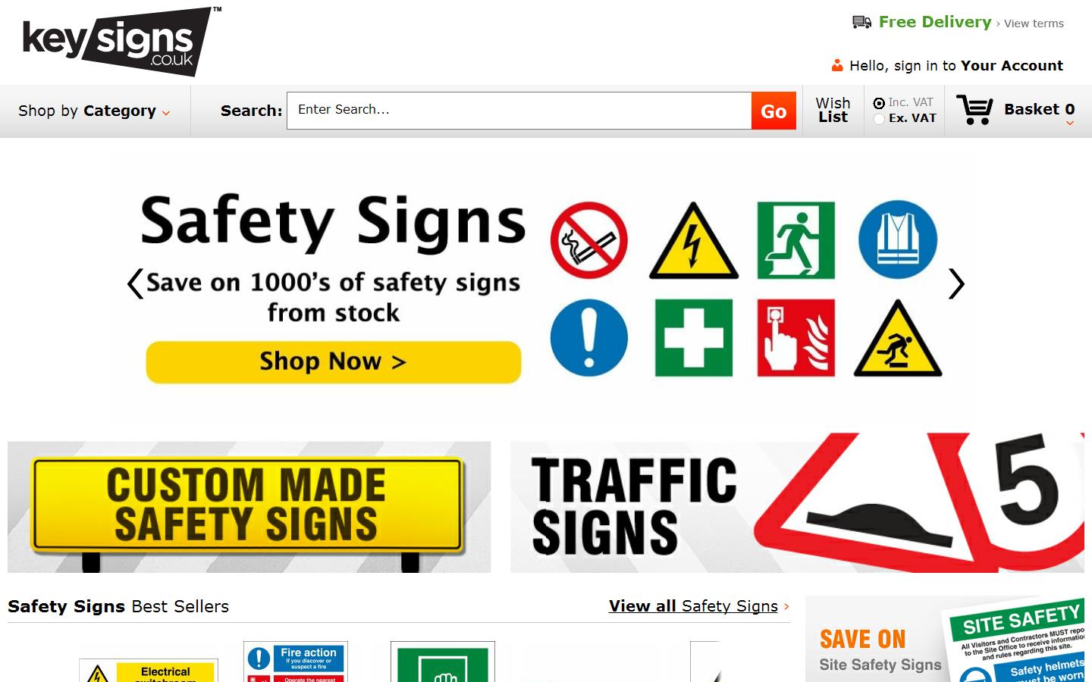Click the Enter Search input field

click(519, 111)
